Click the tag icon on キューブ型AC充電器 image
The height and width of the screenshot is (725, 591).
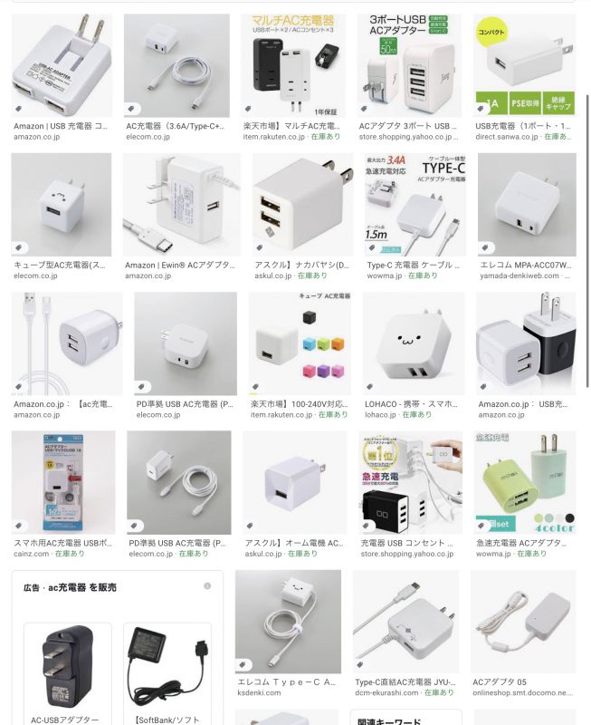tap(19, 247)
